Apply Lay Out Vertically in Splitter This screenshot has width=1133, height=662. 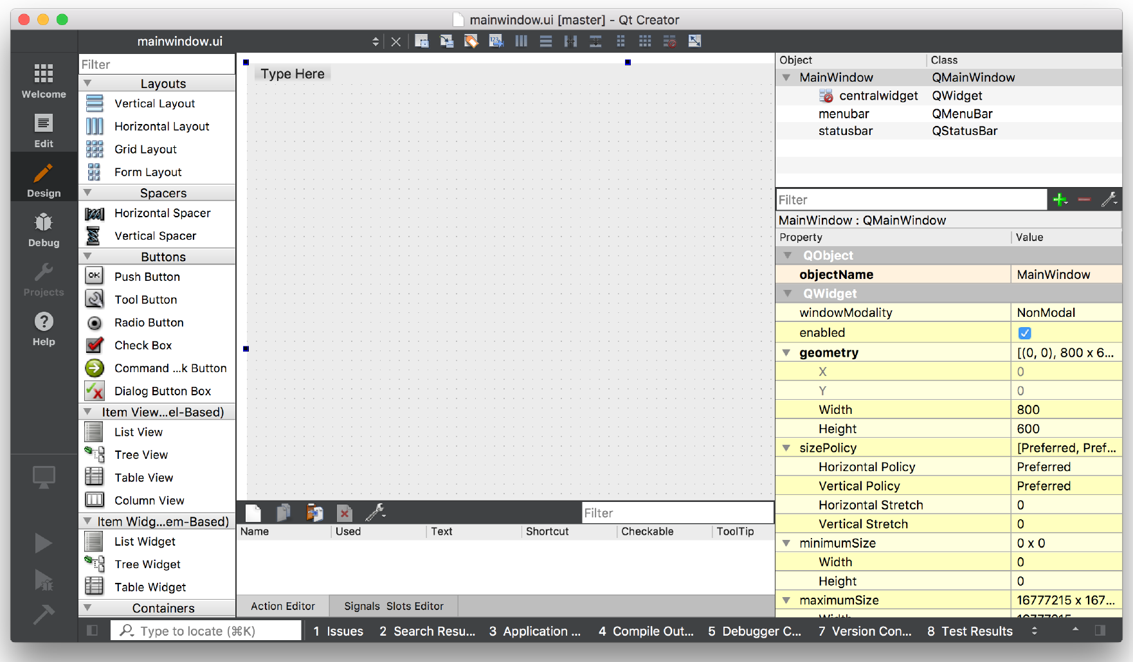pyautogui.click(x=595, y=41)
